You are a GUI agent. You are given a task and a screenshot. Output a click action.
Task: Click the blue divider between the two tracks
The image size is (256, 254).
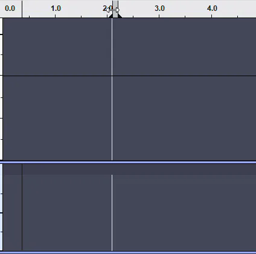[128, 162]
